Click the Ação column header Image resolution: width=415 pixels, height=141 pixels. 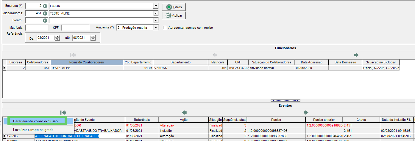[183, 120]
